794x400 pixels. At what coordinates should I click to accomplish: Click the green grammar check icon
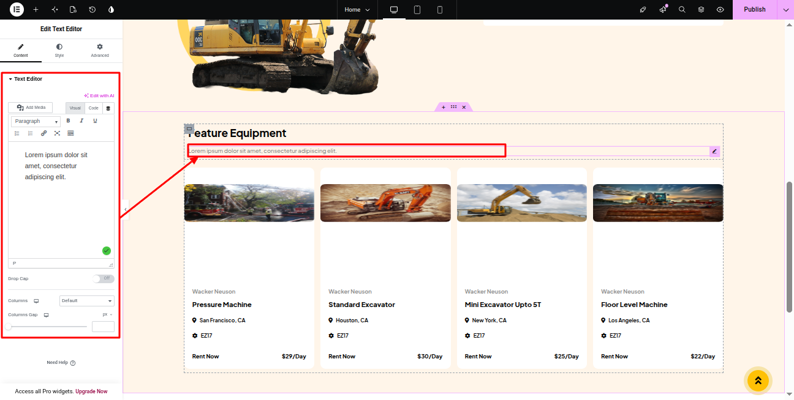[107, 251]
